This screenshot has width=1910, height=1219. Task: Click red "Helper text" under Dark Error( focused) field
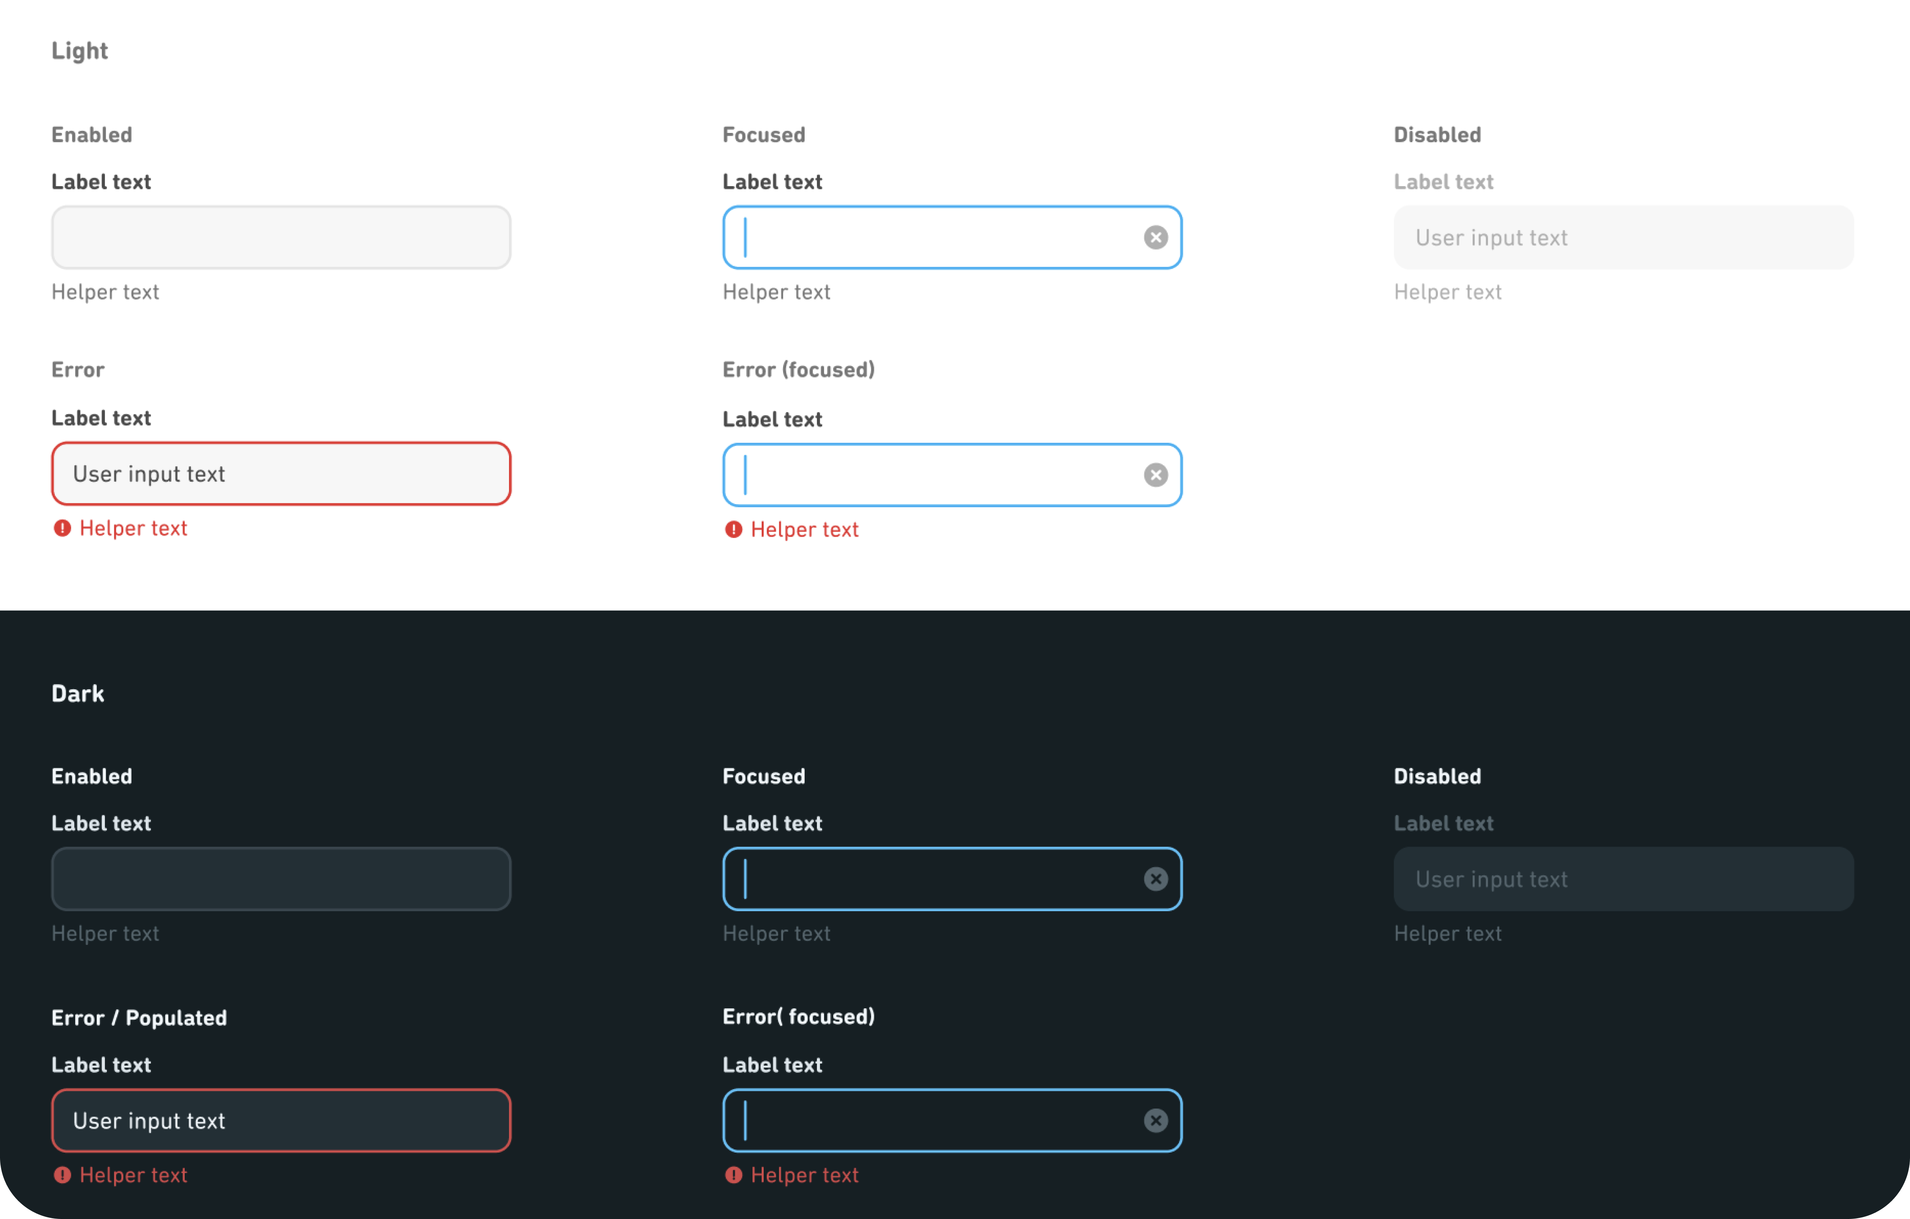tap(804, 1175)
